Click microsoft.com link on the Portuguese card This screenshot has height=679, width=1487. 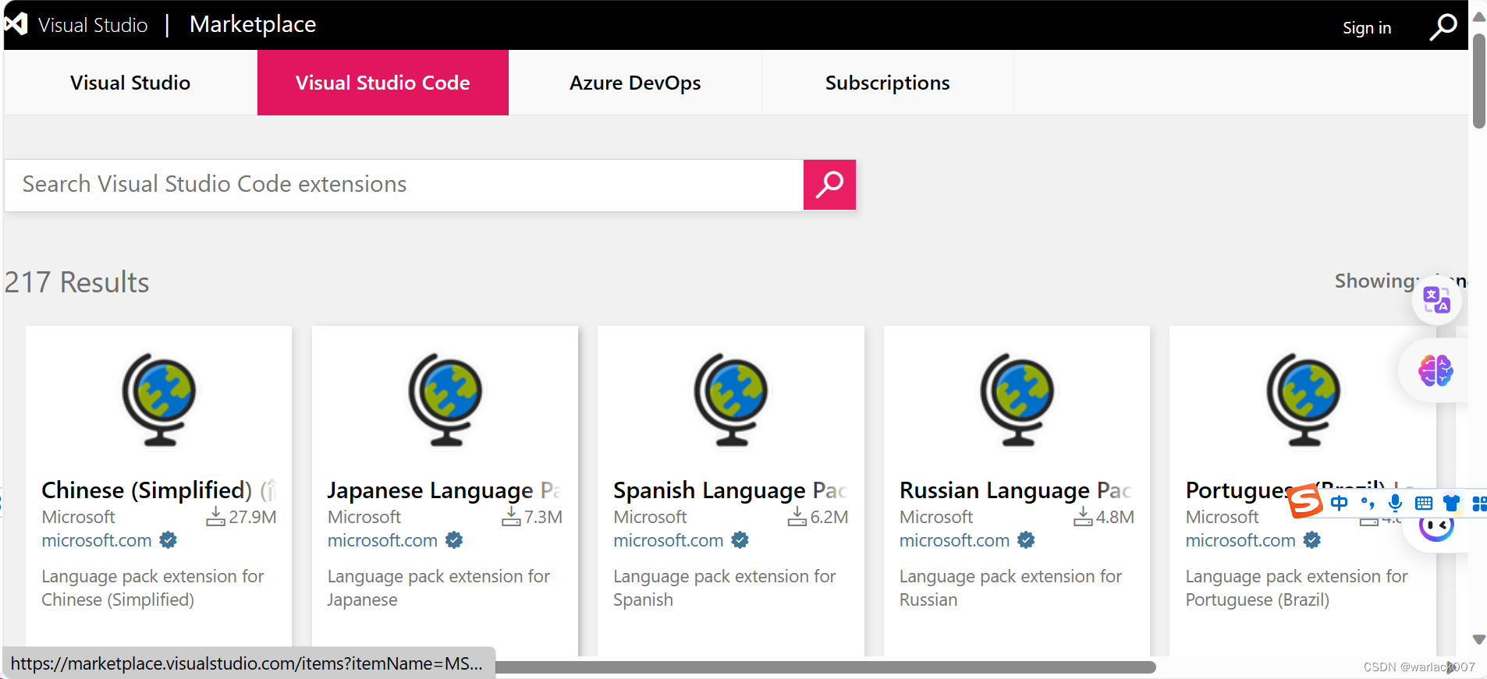(x=1240, y=540)
